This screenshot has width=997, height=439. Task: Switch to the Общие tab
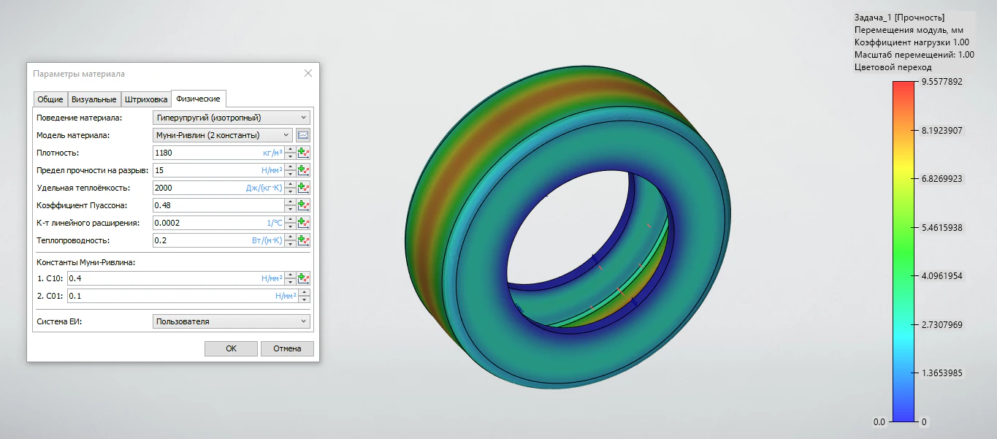50,99
